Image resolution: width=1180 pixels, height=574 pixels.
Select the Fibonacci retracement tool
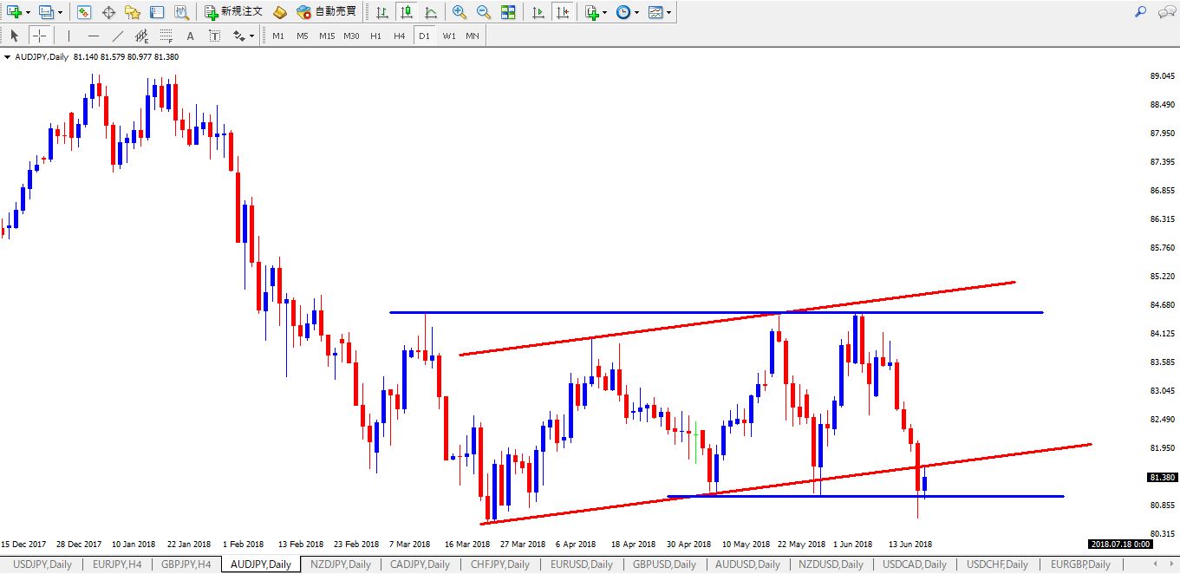(x=166, y=36)
